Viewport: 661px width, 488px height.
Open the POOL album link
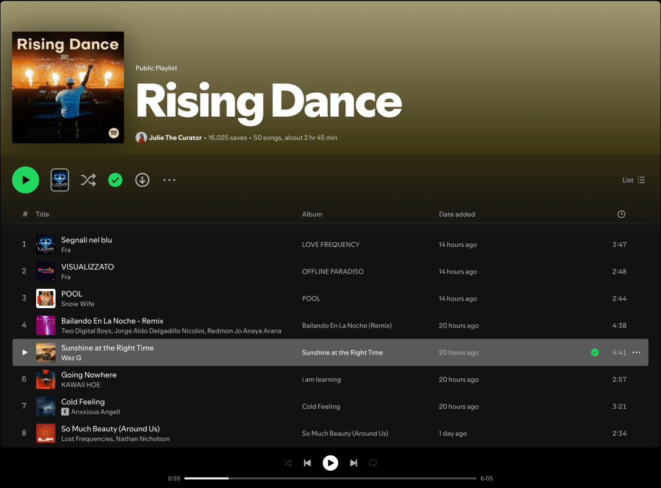point(311,298)
